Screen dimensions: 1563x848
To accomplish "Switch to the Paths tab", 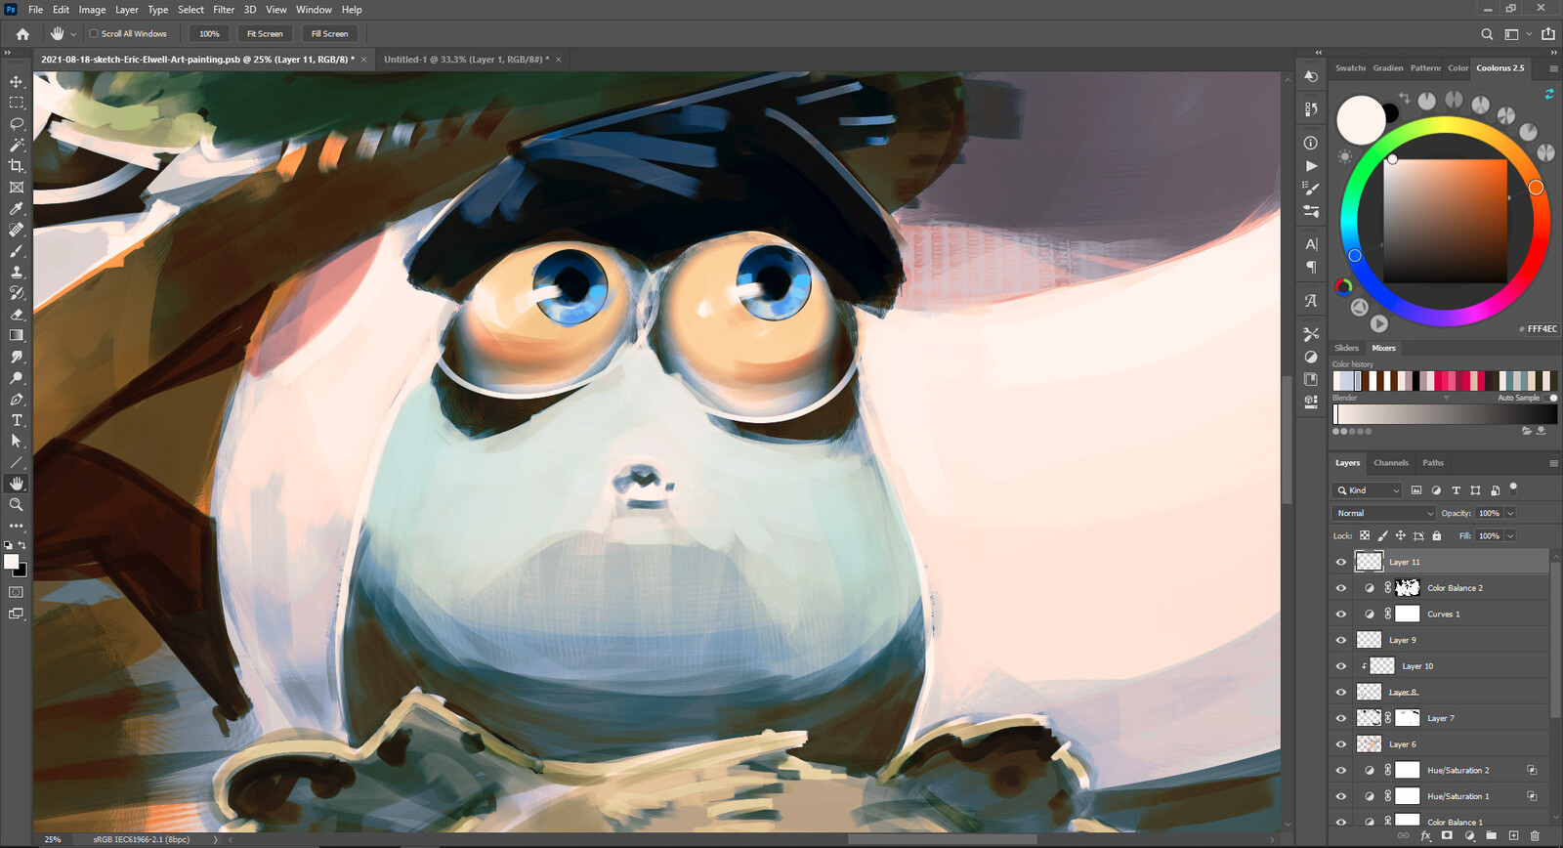I will [x=1433, y=463].
